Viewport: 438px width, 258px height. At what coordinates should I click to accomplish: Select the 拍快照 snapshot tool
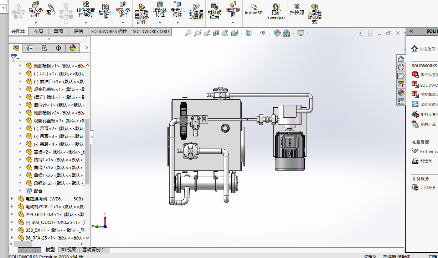click(x=297, y=10)
